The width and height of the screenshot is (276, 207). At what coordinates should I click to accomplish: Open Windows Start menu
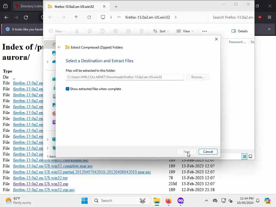point(84,201)
